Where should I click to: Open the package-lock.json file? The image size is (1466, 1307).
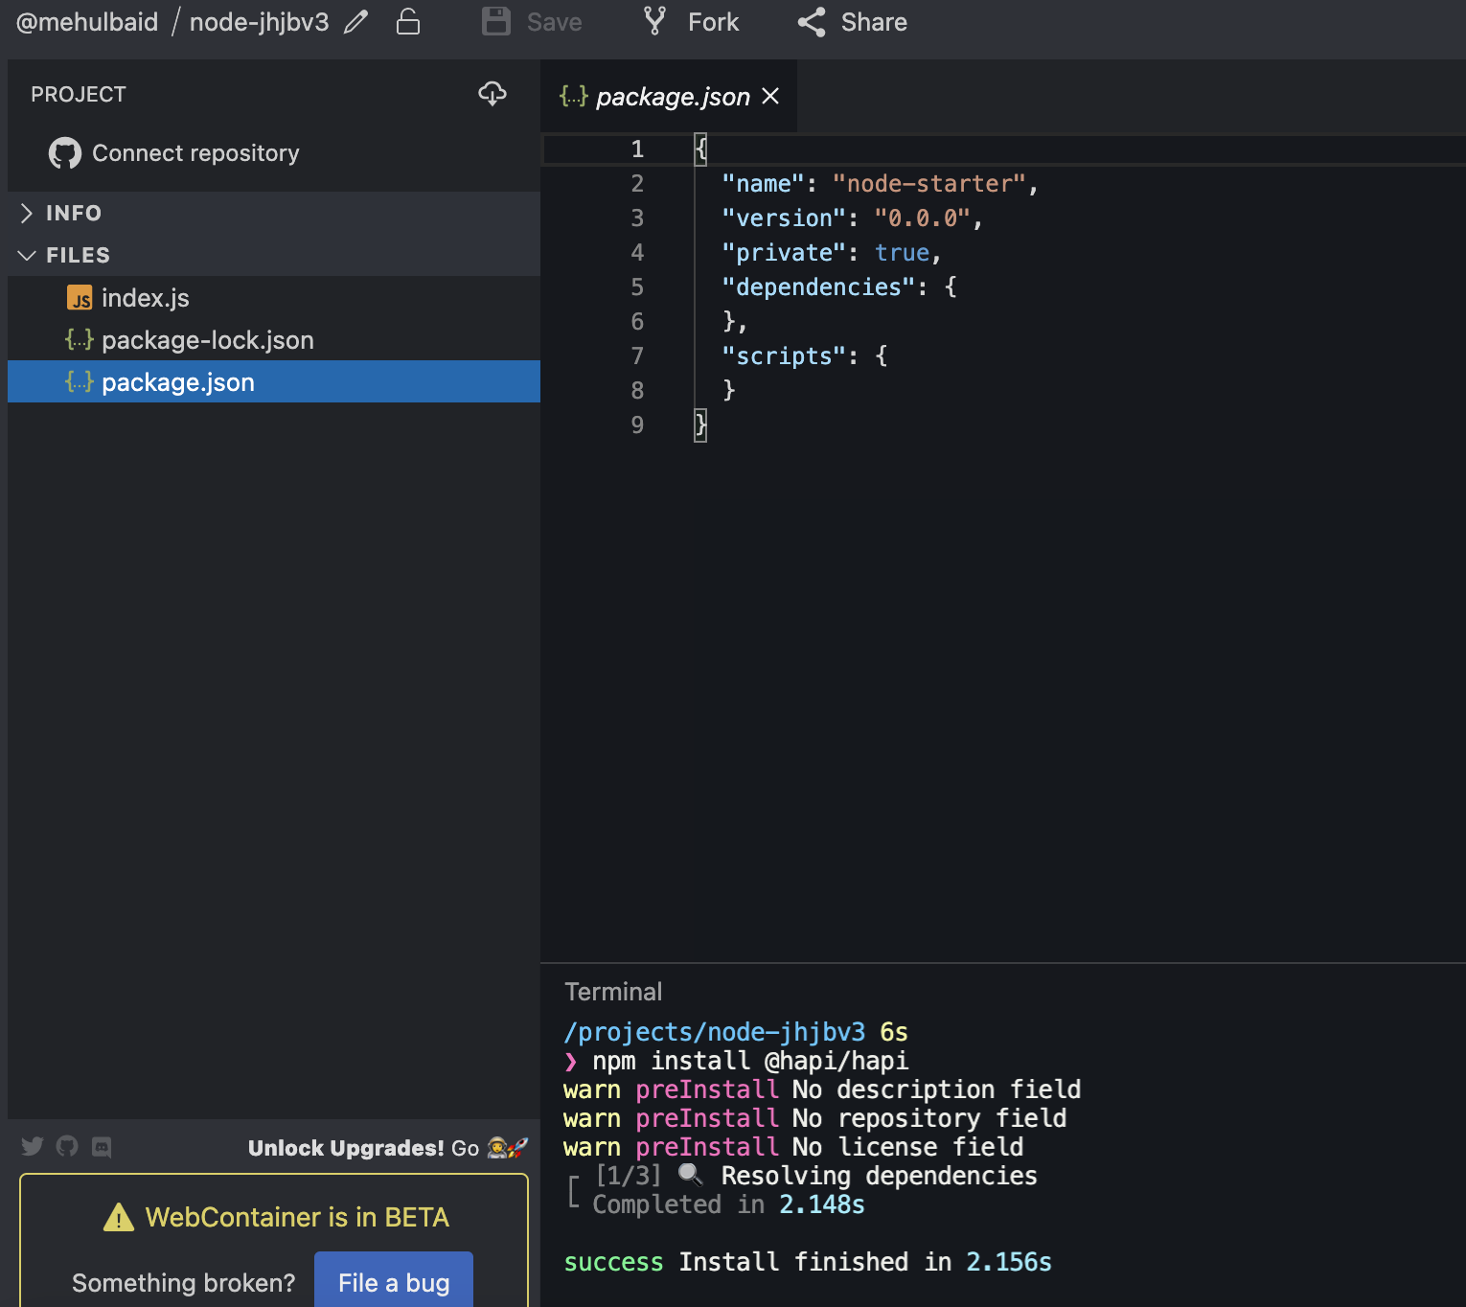click(x=207, y=339)
